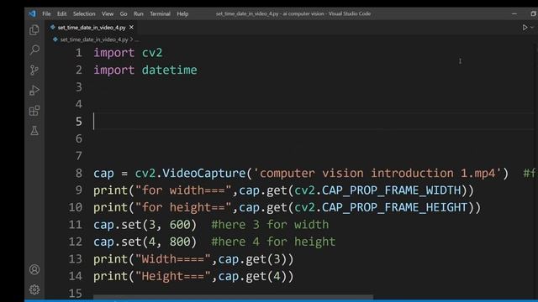538x302 pixels.
Task: Click the horizontal scrollbar at editor bottom
Action: pos(234,297)
